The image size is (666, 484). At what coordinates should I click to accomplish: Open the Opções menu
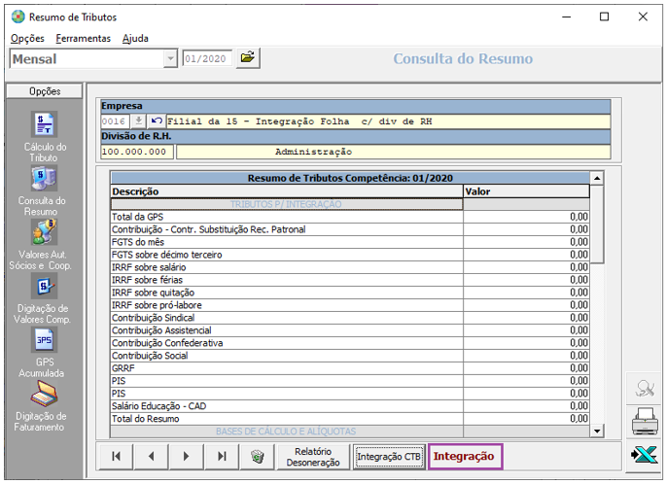27,38
